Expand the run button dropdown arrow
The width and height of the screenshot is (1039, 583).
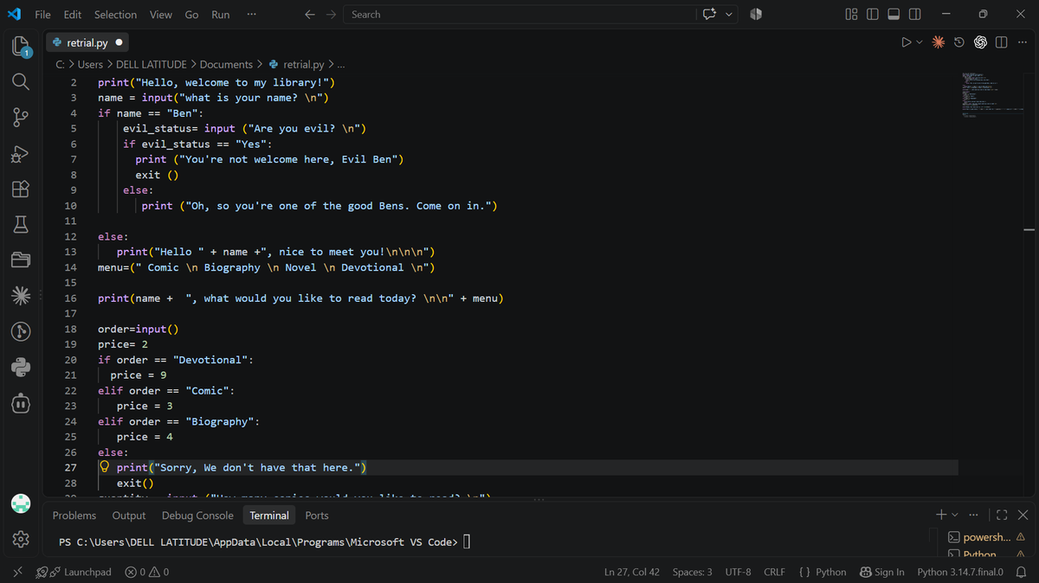click(x=920, y=42)
